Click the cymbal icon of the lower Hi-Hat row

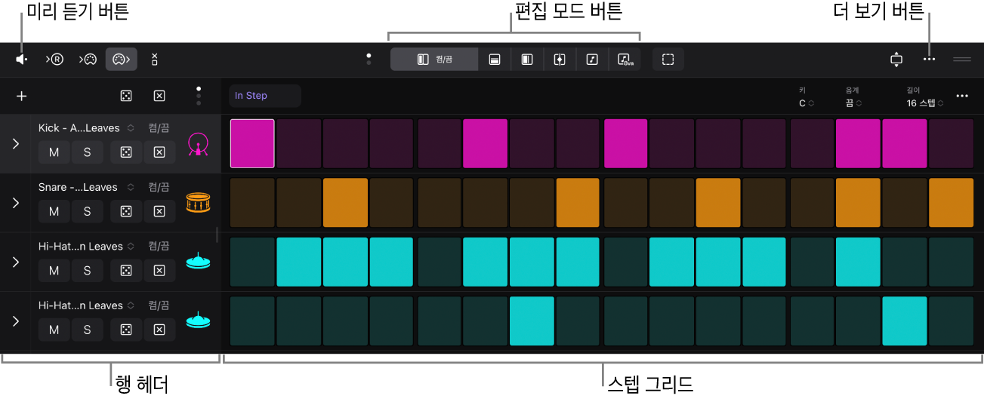[x=198, y=321]
